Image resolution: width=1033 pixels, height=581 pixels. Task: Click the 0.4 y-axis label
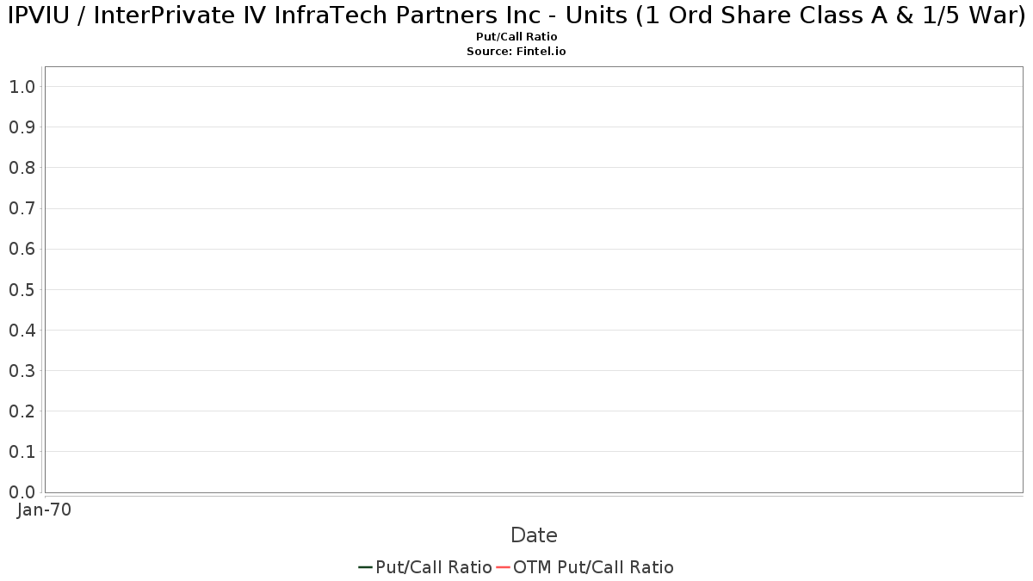[x=22, y=331]
